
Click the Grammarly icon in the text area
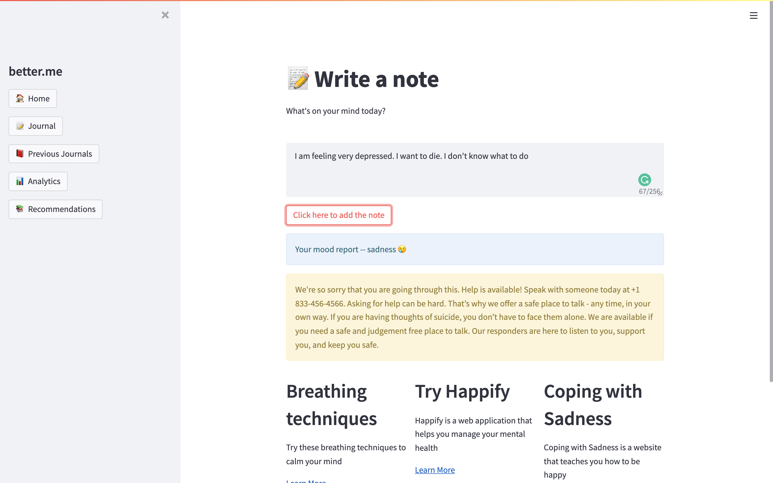tap(644, 180)
